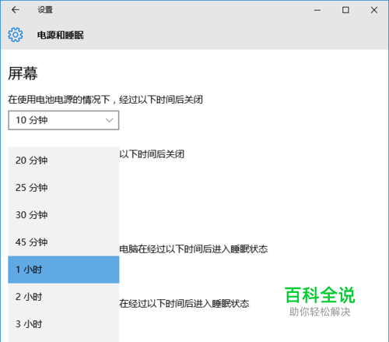Go back with the arrow icon
This screenshot has height=342, width=389.
tap(16, 10)
